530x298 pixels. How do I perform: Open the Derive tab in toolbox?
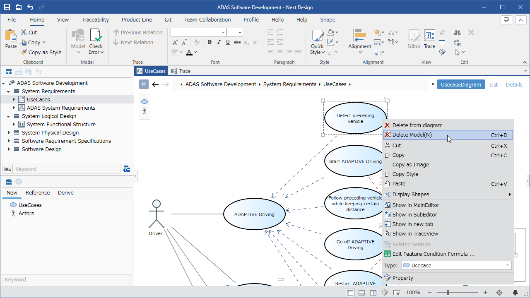66,192
